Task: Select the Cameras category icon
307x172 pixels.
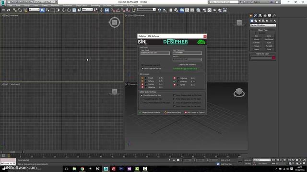Action: tap(263, 21)
